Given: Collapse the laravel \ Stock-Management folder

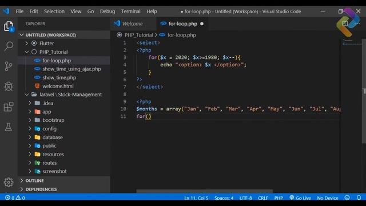Looking at the screenshot, I should tap(27, 94).
